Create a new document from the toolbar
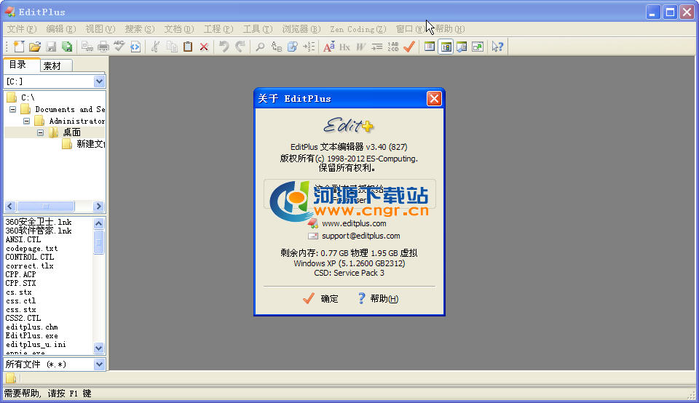Image resolution: width=699 pixels, height=403 pixels. 19,47
